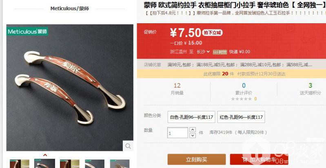Select the first product thumbnail below the photo

pos(20,164)
